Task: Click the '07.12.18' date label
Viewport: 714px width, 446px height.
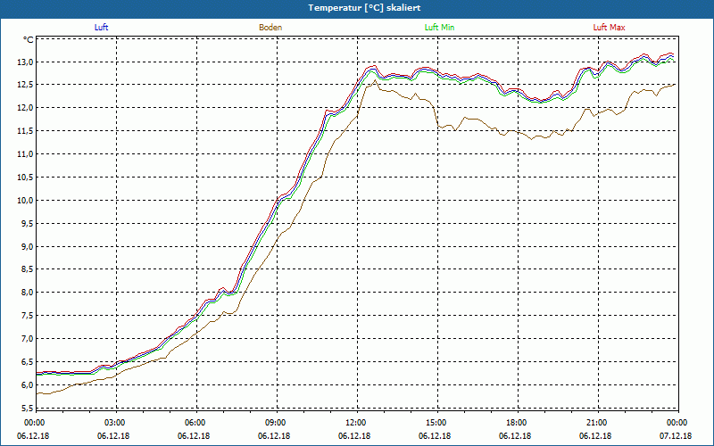Action: click(676, 436)
